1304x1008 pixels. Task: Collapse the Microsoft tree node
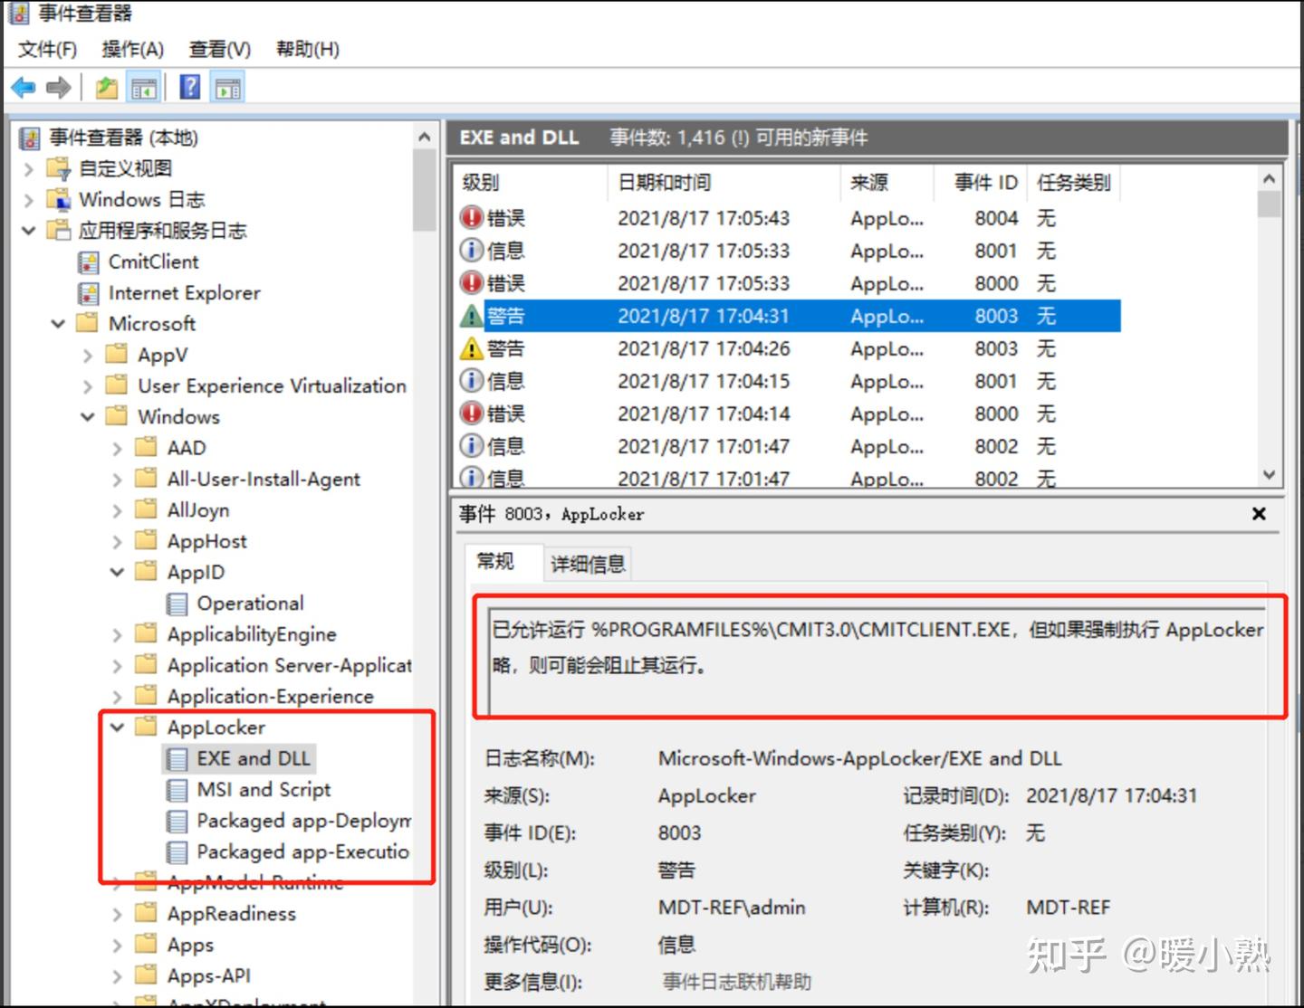click(58, 323)
